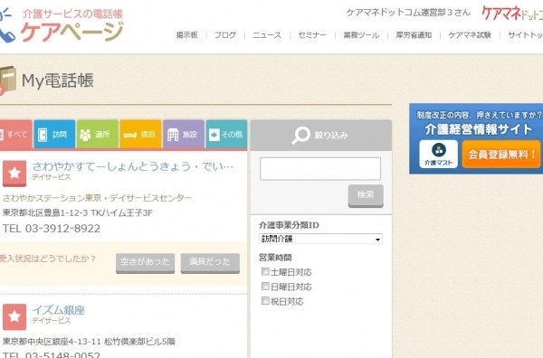The width and height of the screenshot is (543, 358).
Task: Select the すべて category tab
Action: [15, 134]
